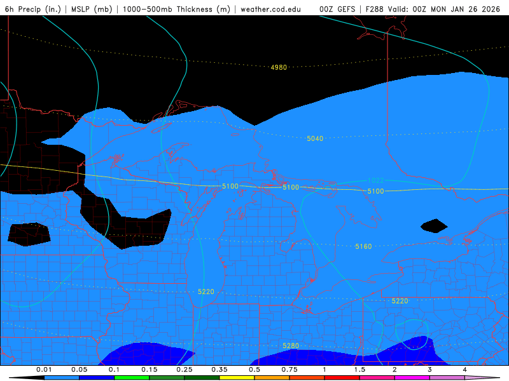This screenshot has width=509, height=381.
Task: Select the cyan 1022 pressure label
Action: [375, 180]
